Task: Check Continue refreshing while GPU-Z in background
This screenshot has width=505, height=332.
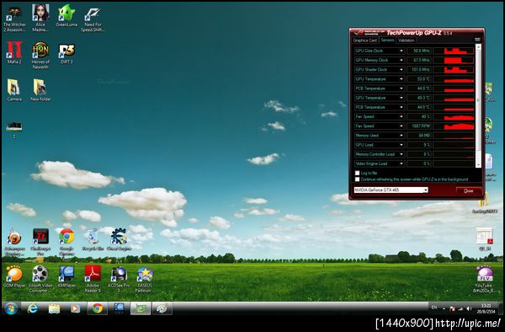Action: click(357, 179)
